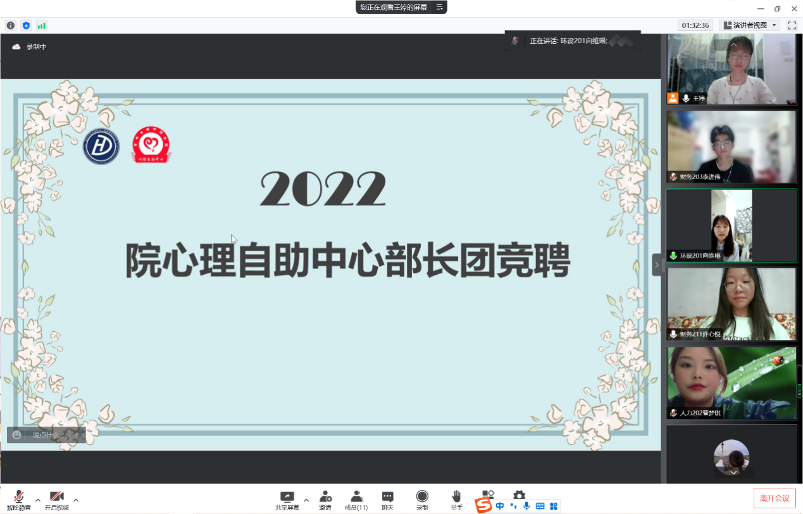The image size is (803, 514).
Task: Unmute the microphone in the toolbar
Action: (19, 498)
